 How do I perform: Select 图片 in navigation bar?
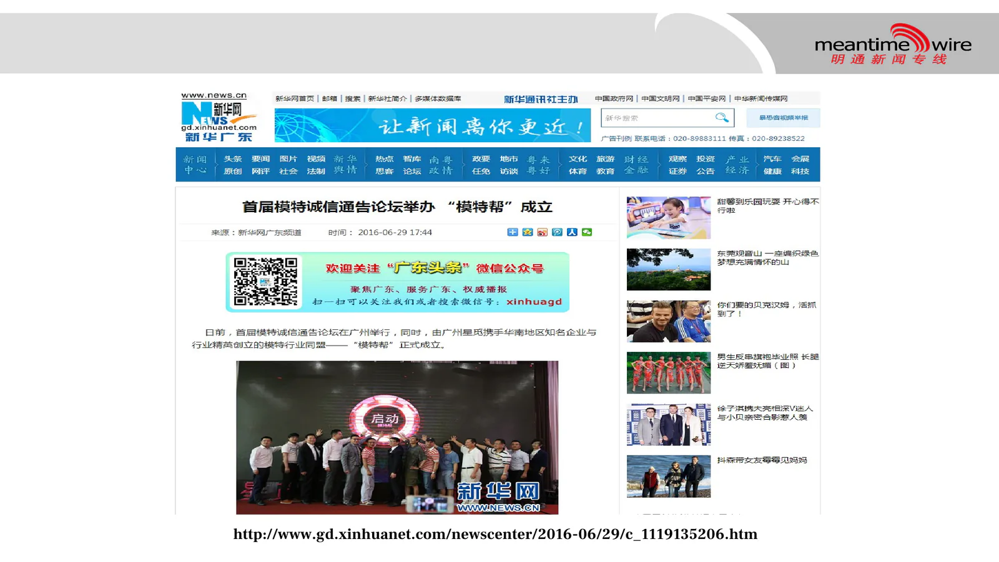click(288, 159)
